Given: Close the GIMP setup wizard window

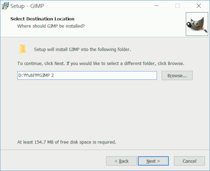Looking at the screenshot, I should 199,6.
